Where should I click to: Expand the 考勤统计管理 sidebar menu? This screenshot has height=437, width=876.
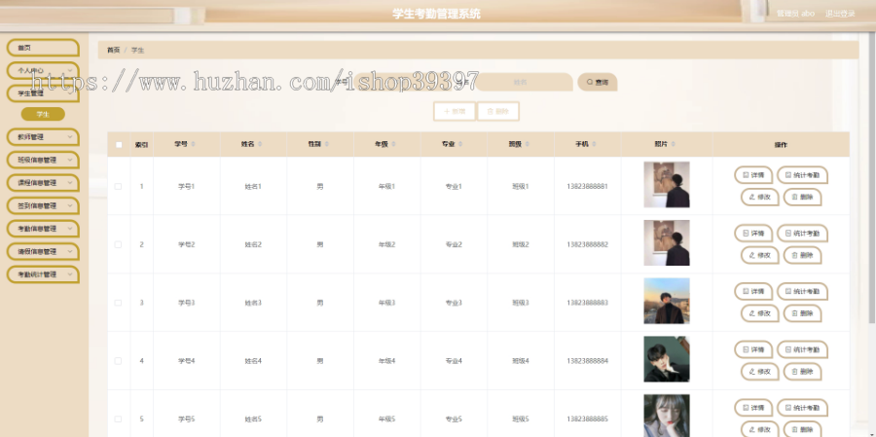coord(43,274)
